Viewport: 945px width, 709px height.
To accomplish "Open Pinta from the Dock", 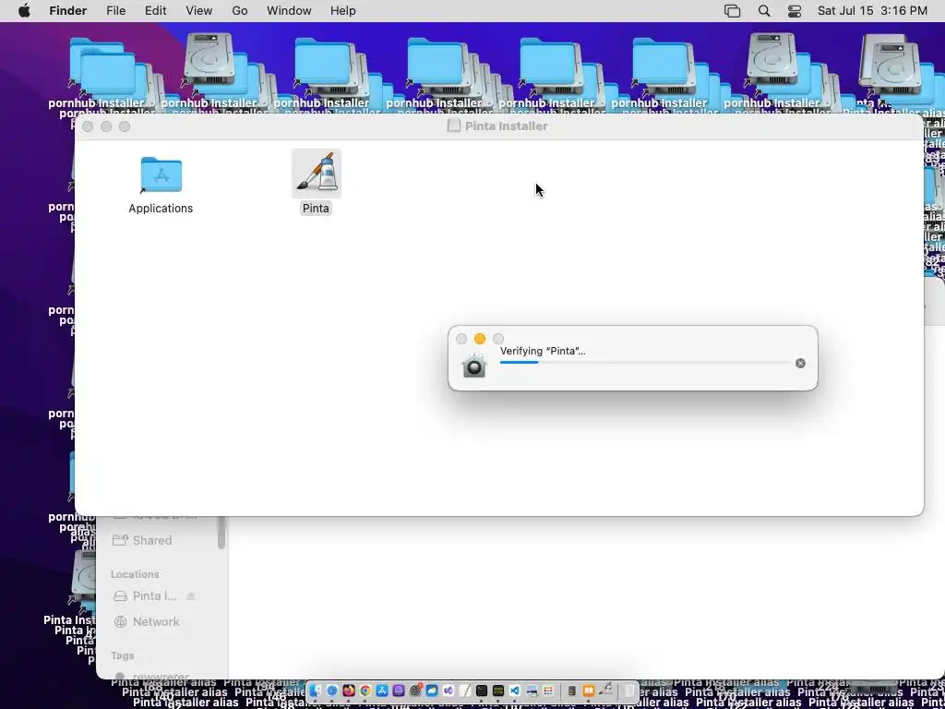I will [605, 690].
